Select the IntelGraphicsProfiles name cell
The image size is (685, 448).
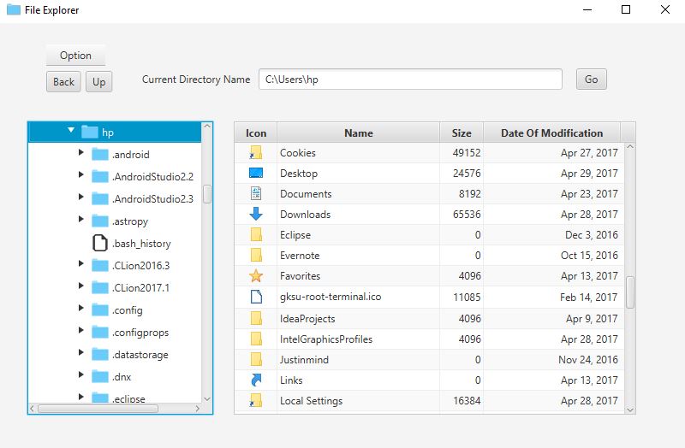(x=358, y=339)
